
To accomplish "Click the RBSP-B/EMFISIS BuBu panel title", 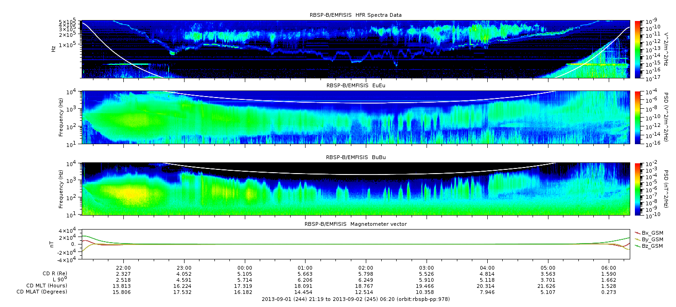I will (356, 158).
